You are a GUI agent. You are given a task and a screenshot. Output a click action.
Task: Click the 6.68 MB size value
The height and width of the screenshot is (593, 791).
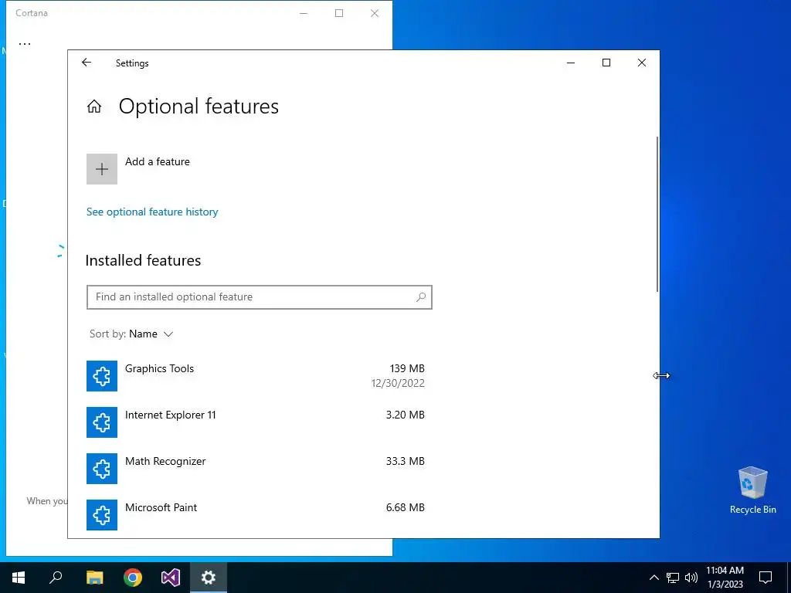coord(405,508)
